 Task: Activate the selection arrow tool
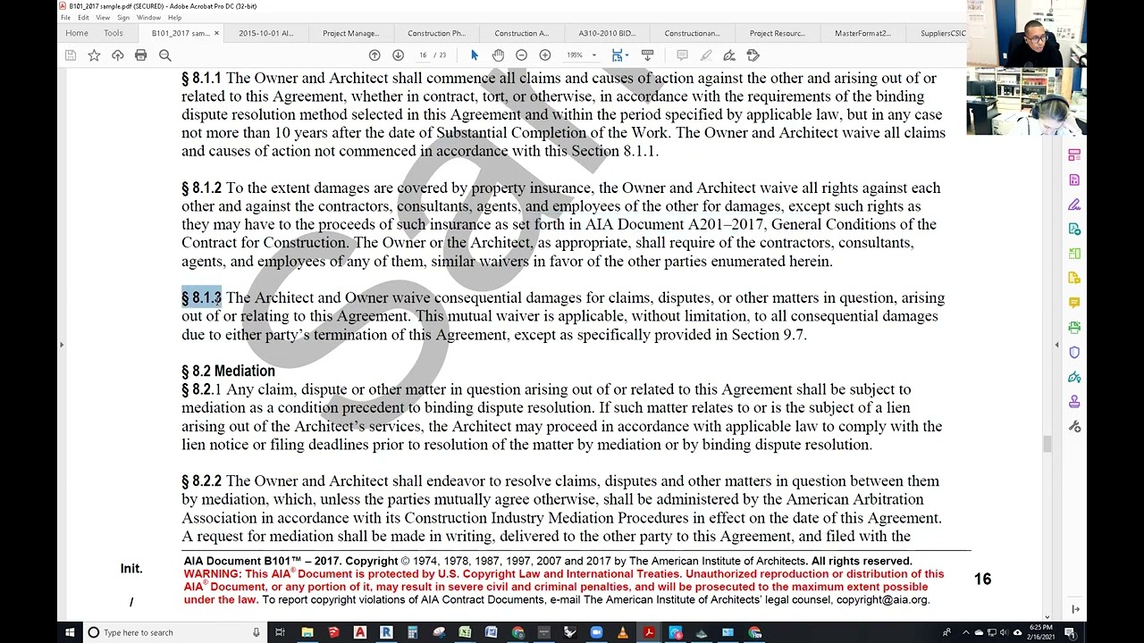click(x=475, y=55)
